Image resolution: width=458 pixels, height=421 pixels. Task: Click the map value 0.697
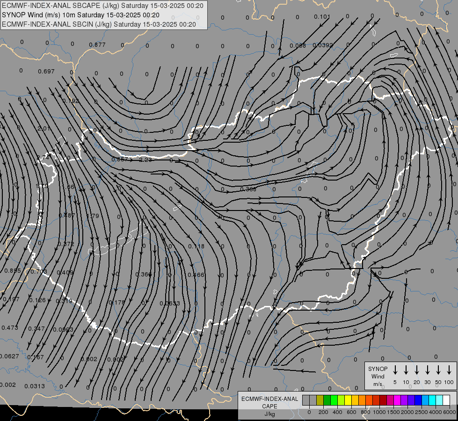(46, 71)
